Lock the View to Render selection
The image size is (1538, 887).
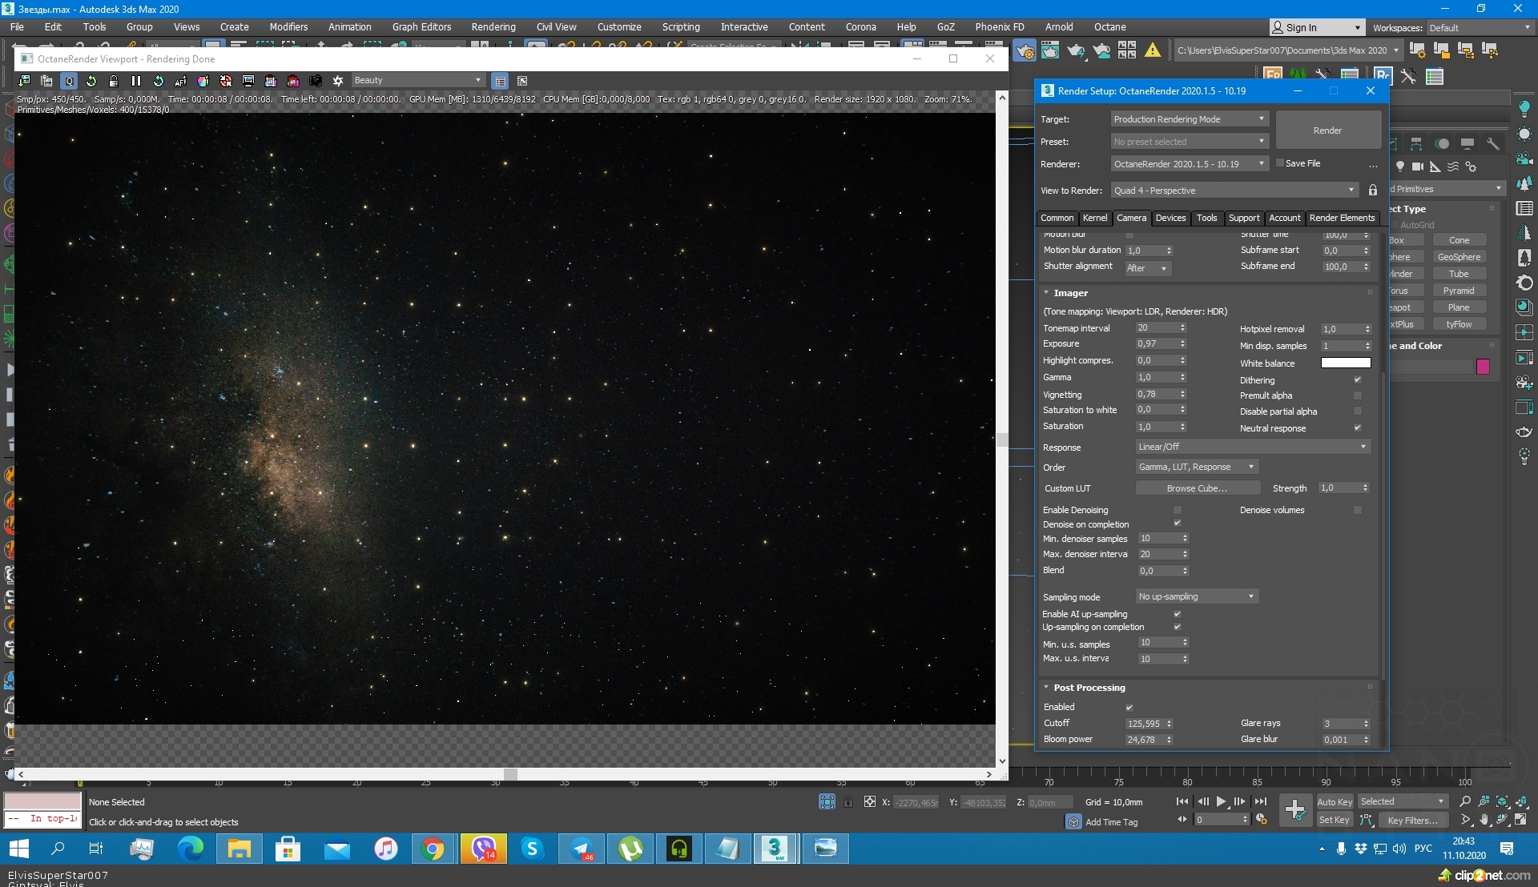pyautogui.click(x=1373, y=191)
